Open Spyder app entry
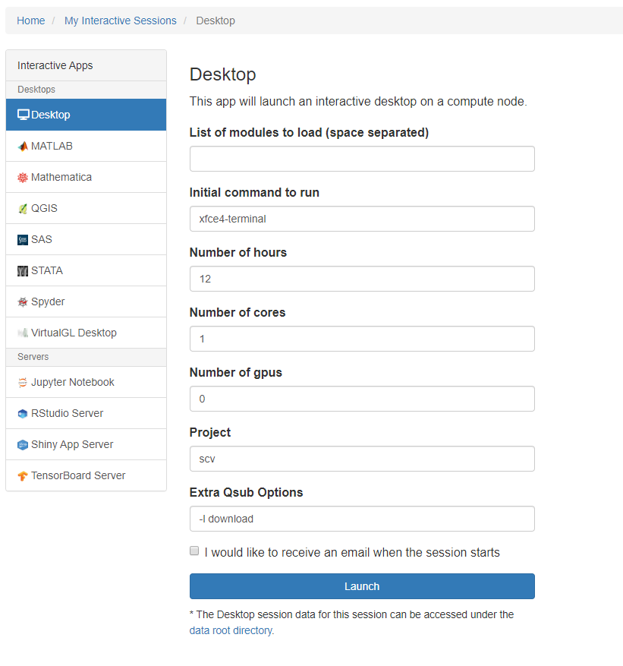The width and height of the screenshot is (623, 666). tap(87, 301)
